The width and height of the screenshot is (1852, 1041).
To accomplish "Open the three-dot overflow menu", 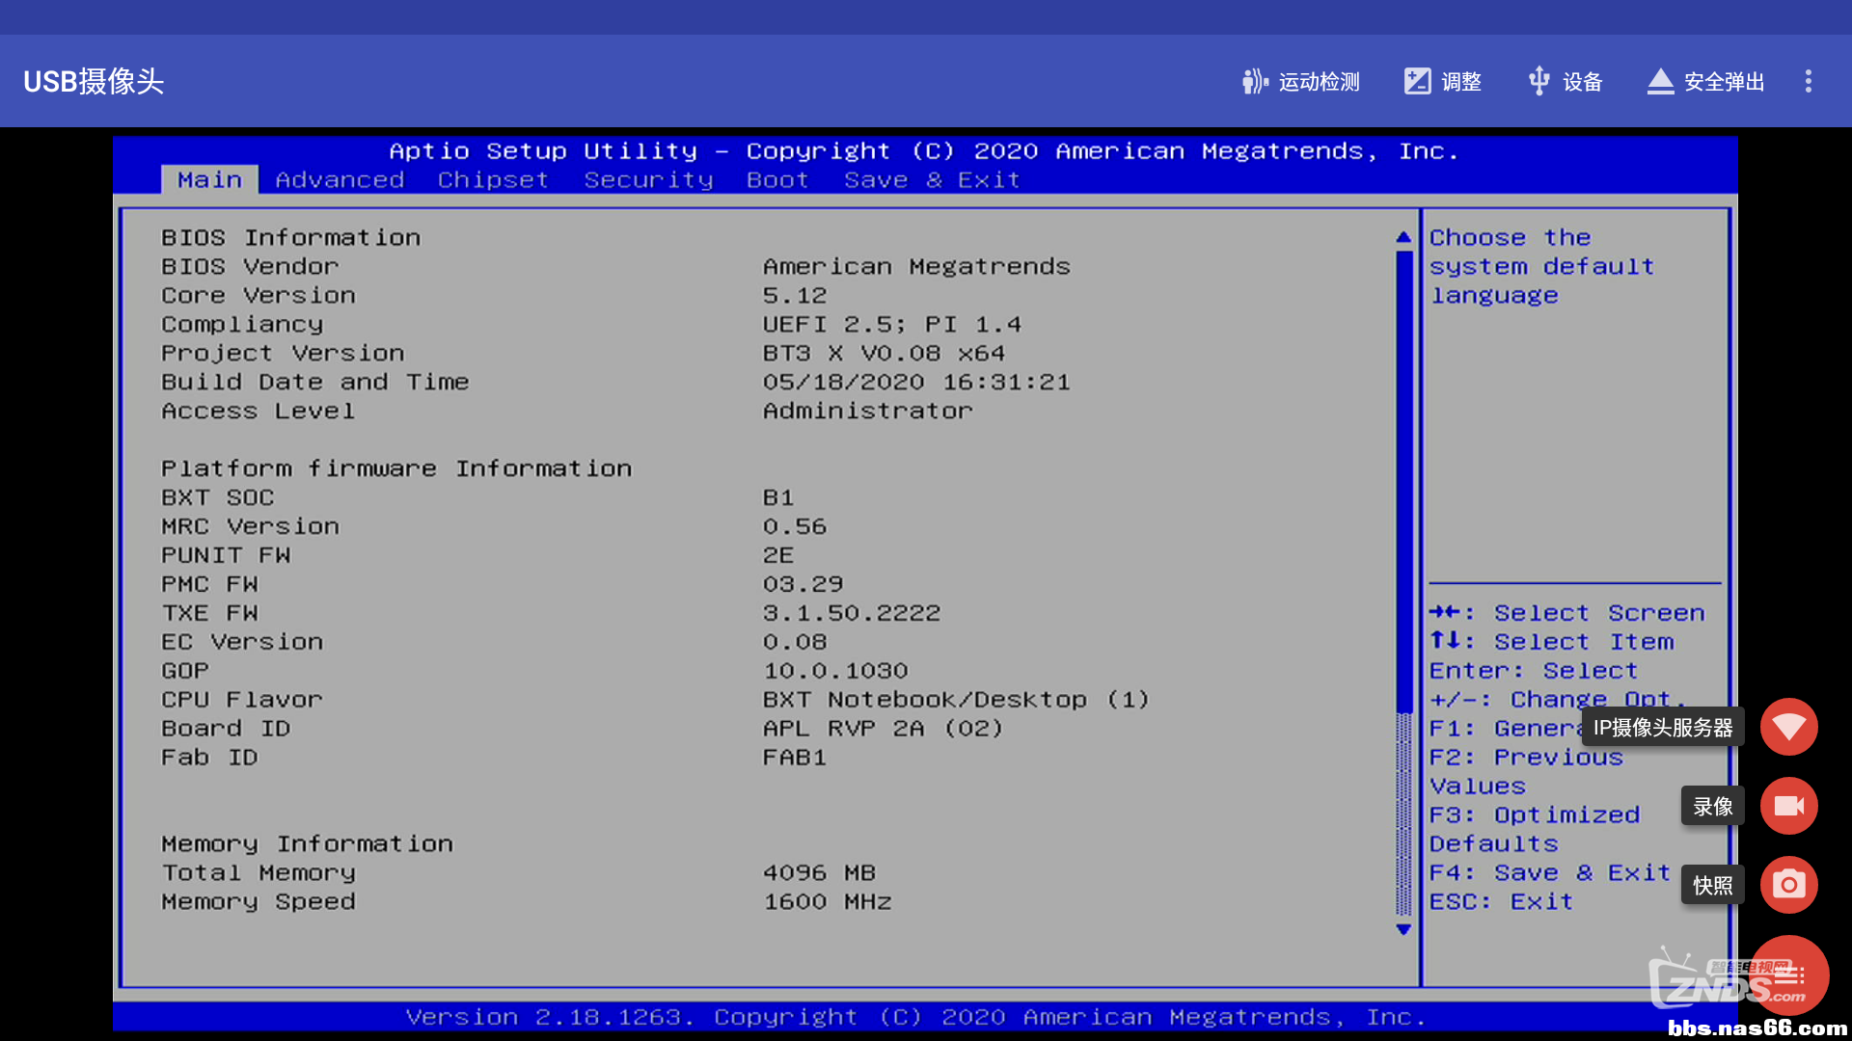I will [x=1809, y=82].
